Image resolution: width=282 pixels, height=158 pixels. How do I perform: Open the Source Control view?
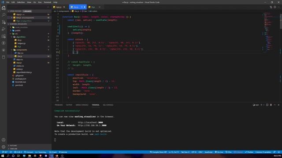[x=4, y=22]
